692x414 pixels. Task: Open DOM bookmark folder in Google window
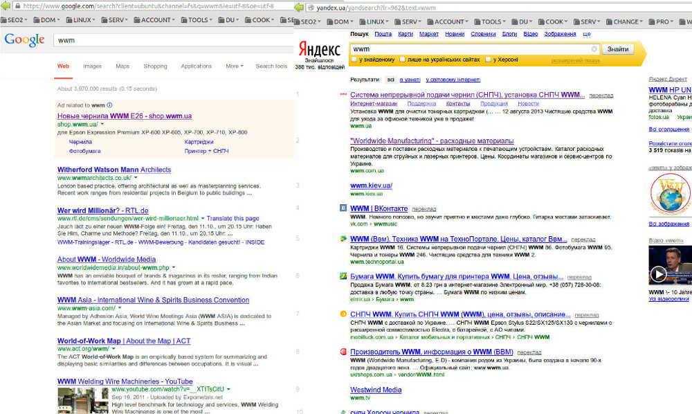(47, 20)
